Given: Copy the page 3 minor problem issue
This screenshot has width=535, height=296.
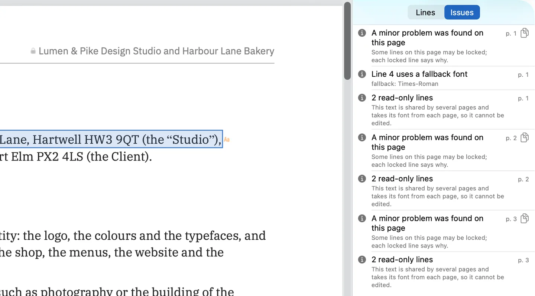Looking at the screenshot, I should (x=524, y=218).
